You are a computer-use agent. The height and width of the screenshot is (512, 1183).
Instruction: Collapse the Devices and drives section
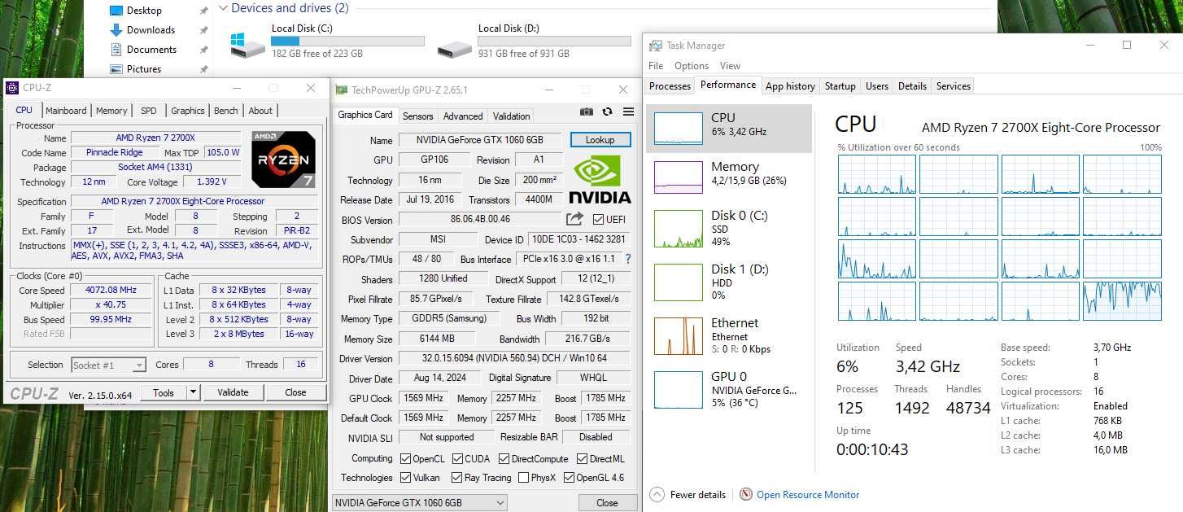(x=223, y=8)
